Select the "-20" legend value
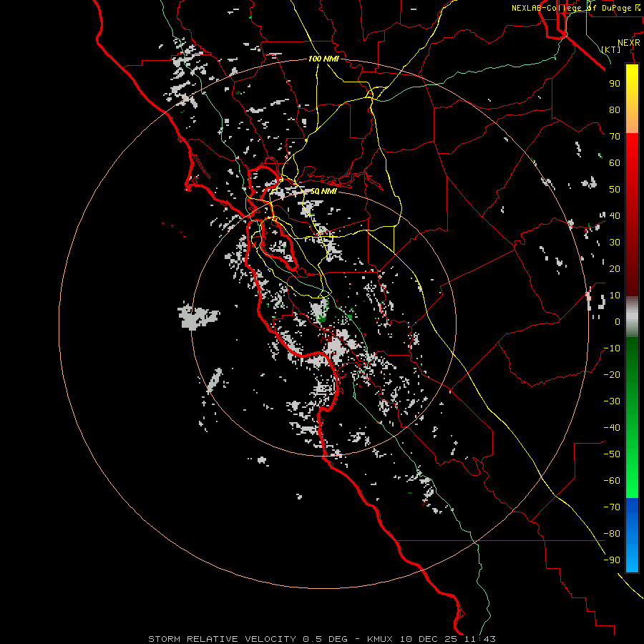This screenshot has width=644, height=644. [612, 374]
